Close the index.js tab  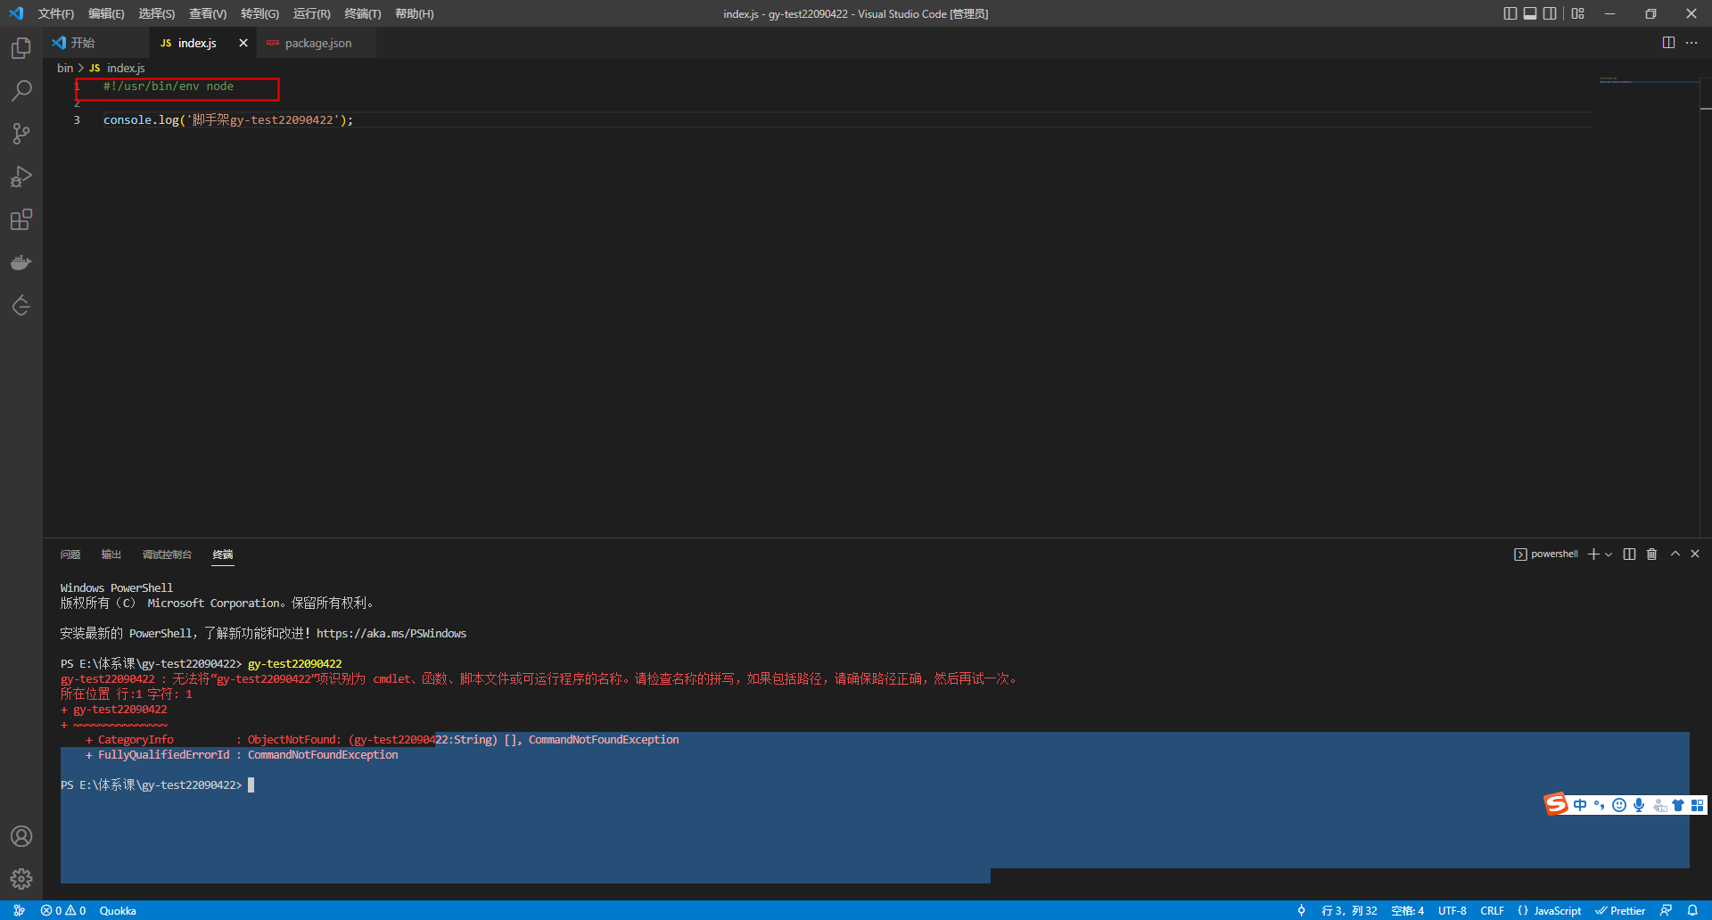coord(243,43)
